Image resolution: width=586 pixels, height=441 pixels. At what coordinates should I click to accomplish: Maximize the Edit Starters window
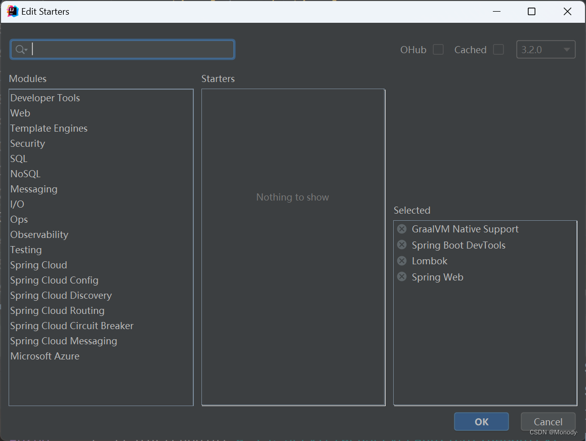tap(531, 12)
